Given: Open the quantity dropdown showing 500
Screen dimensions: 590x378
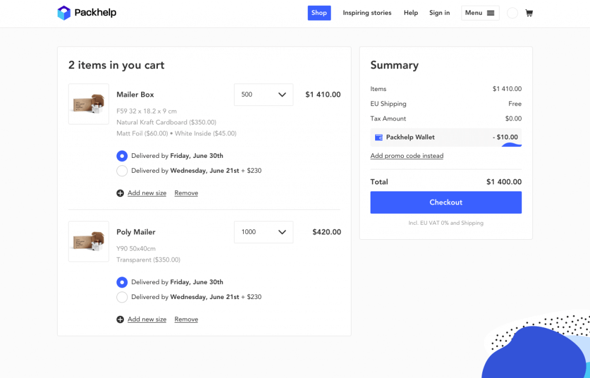Looking at the screenshot, I should pos(263,94).
